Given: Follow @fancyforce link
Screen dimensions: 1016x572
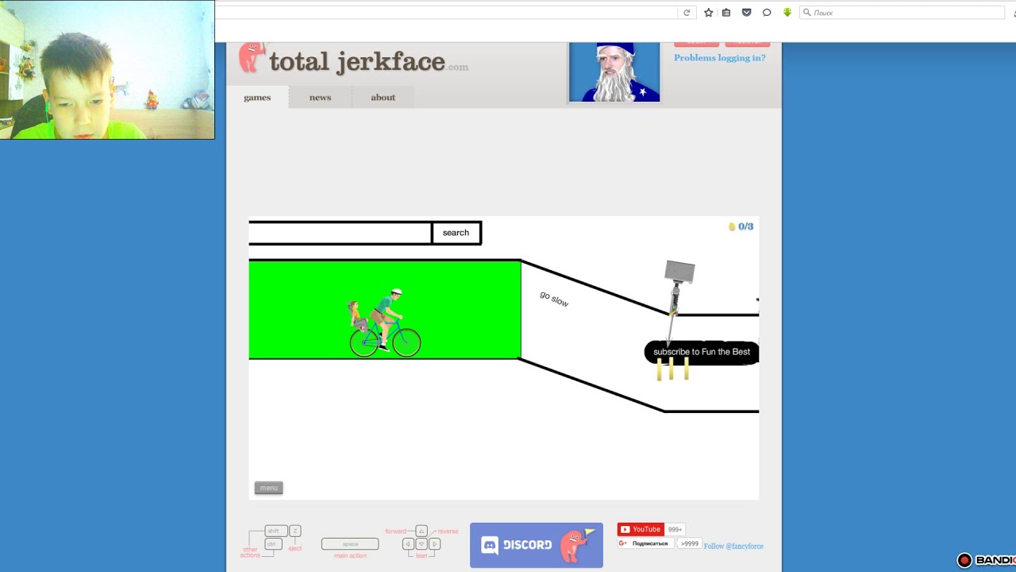Looking at the screenshot, I should (733, 546).
